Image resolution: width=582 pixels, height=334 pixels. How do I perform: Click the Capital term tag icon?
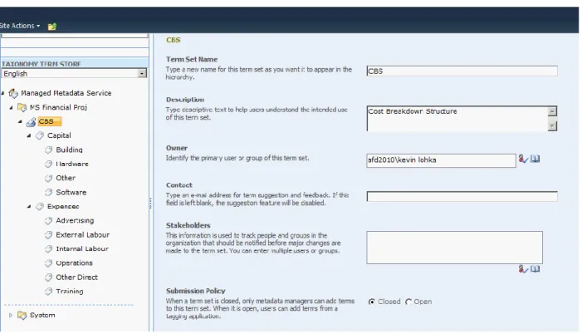coord(40,135)
